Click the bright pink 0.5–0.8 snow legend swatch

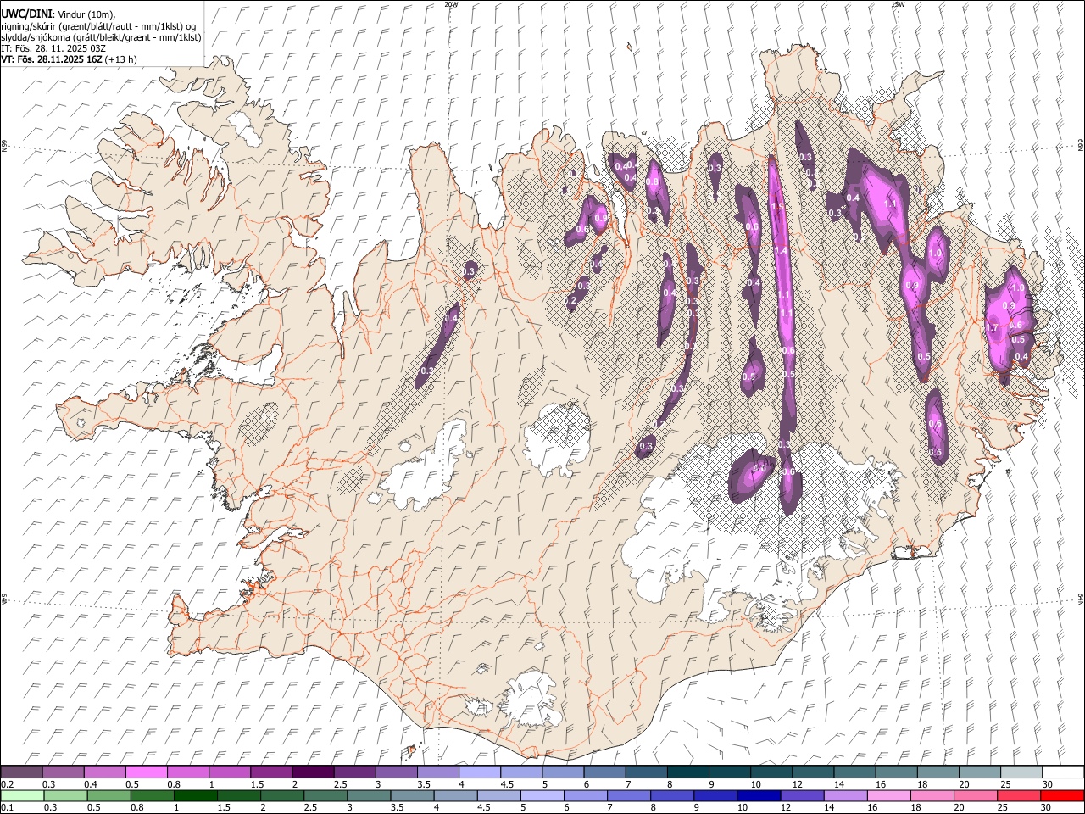[x=147, y=772]
